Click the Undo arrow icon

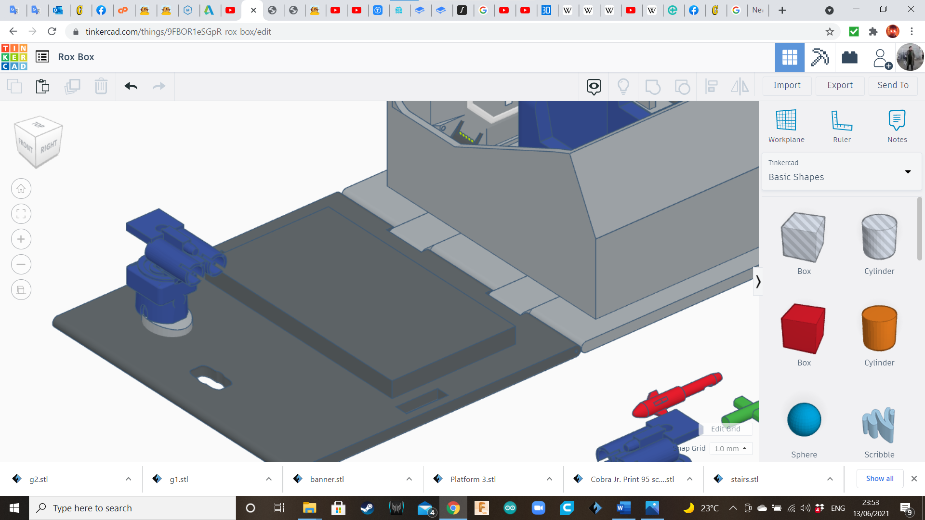131,86
